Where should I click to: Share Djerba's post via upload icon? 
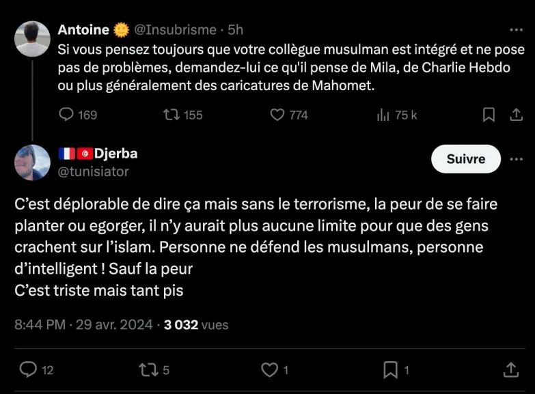tap(510, 369)
